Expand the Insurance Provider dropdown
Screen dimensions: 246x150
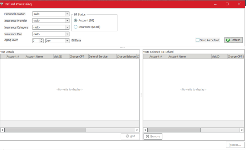[x=67, y=21]
